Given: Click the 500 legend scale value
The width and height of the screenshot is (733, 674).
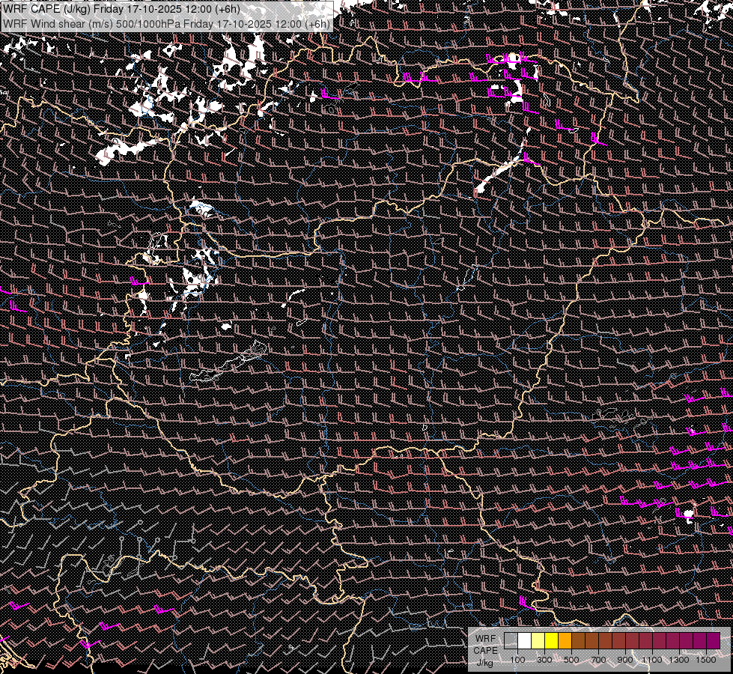Looking at the screenshot, I should click(x=571, y=660).
